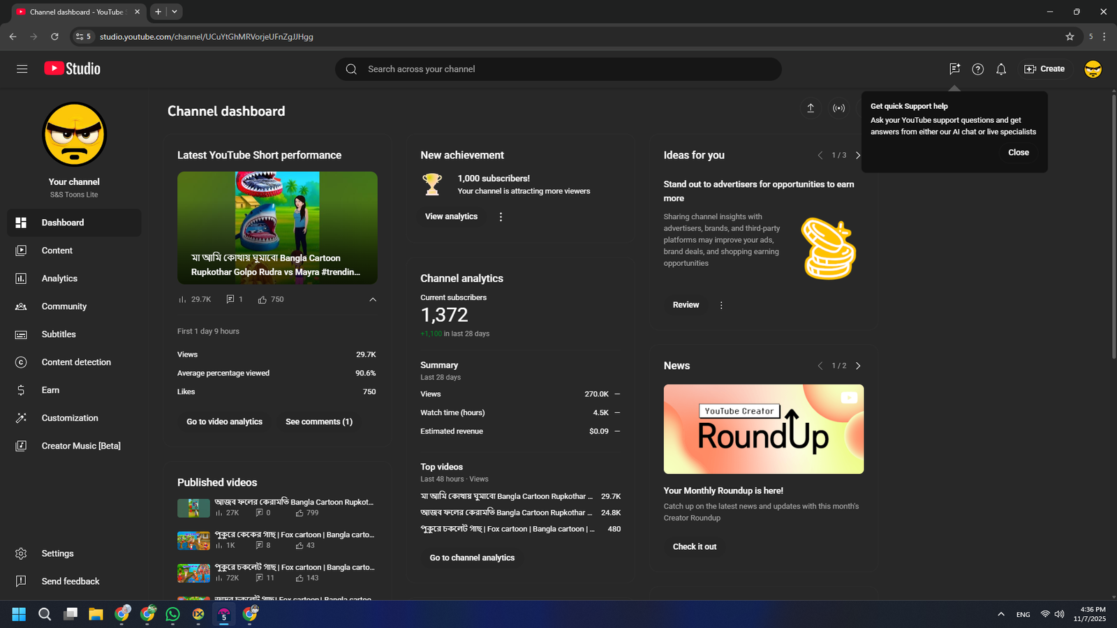Screen dimensions: 1117x628
Task: Open the notifications bell
Action: pos(1001,69)
